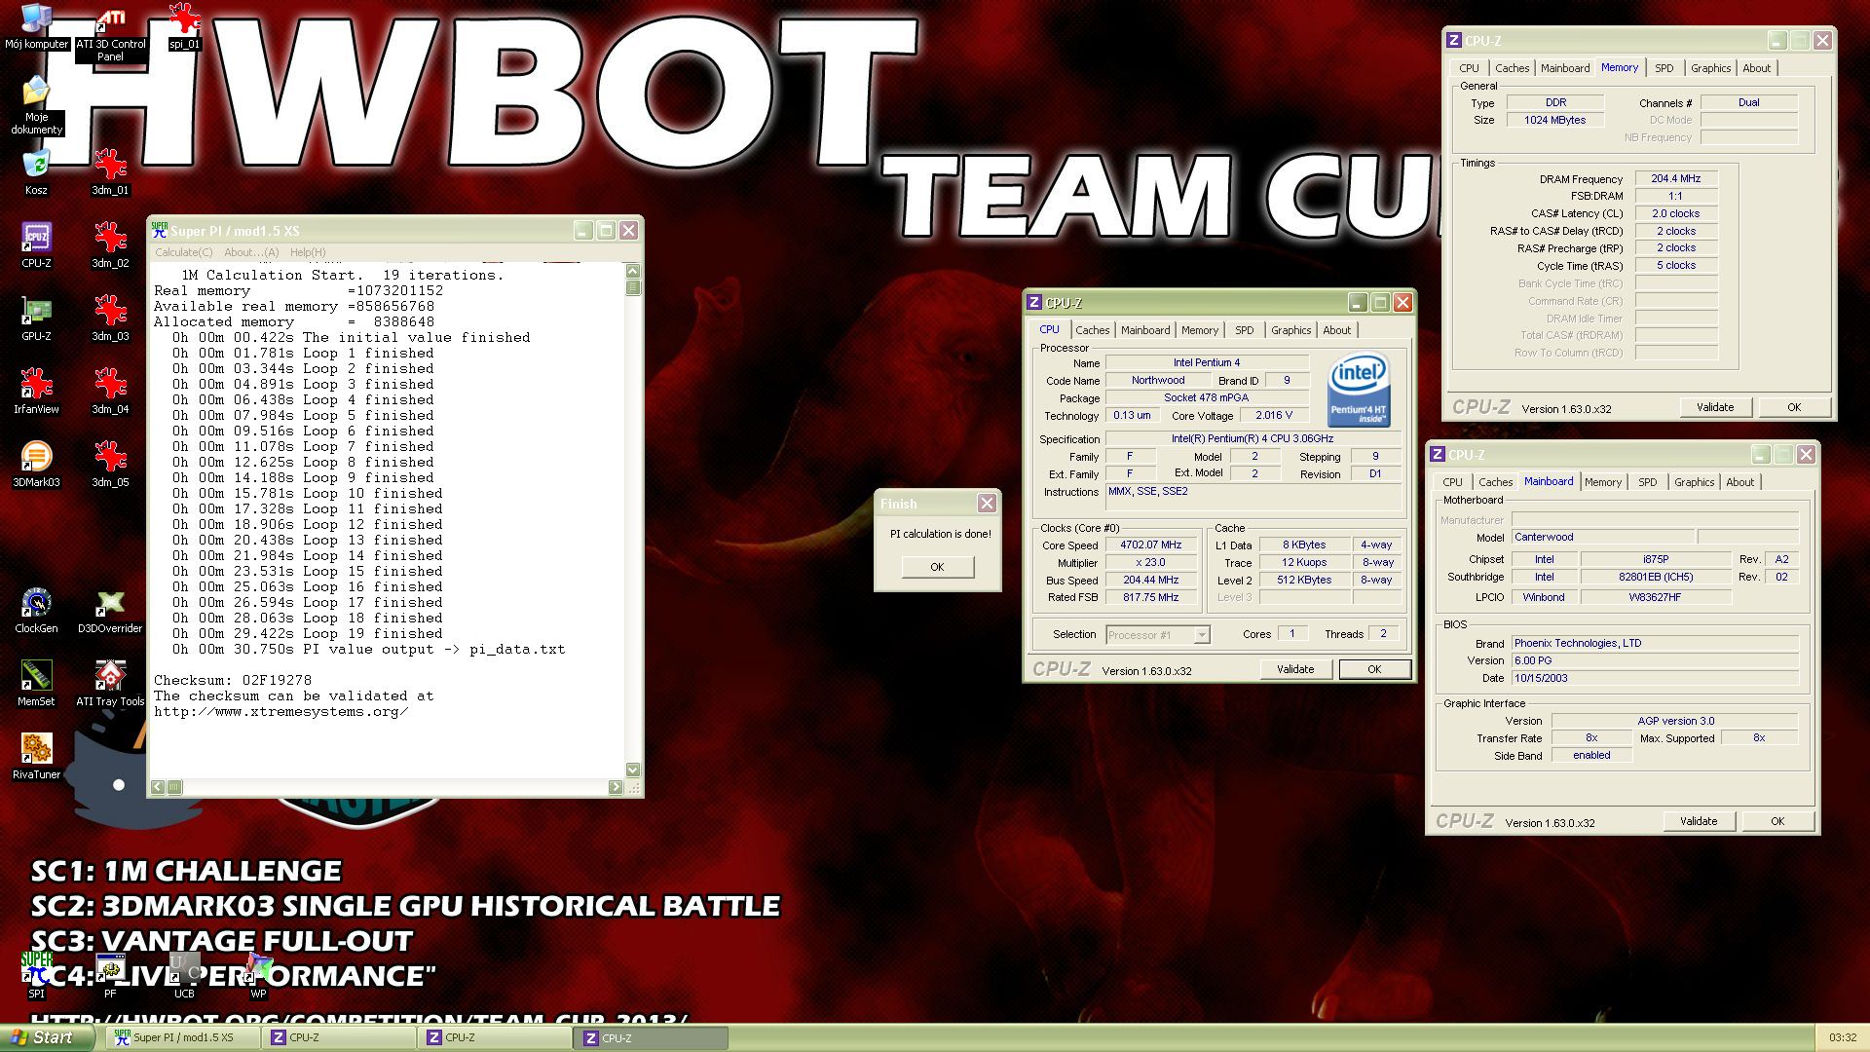Viewport: 1870px width, 1052px height.
Task: Open the UCB desktop shortcut
Action: click(184, 976)
